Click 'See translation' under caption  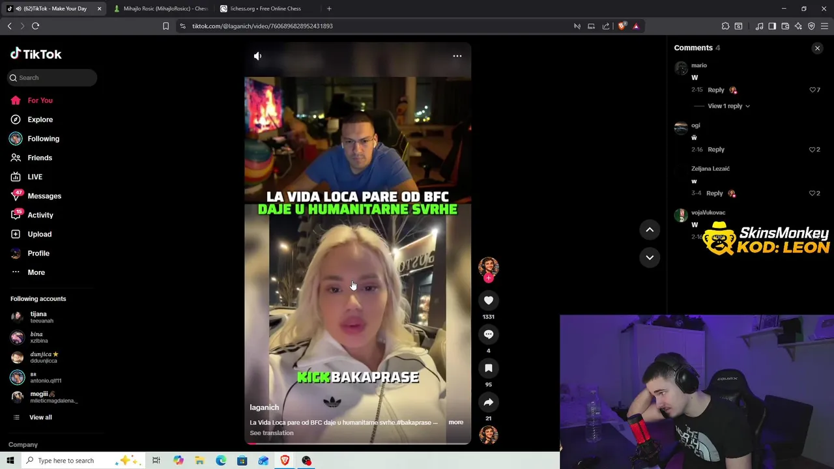[x=272, y=433]
